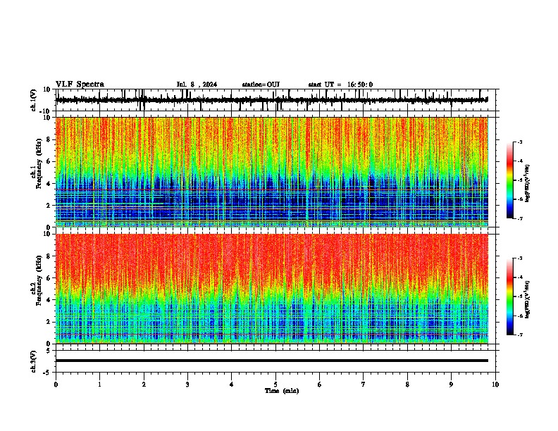Click the time axis tick label "8"
The height and width of the screenshot is (431, 558).
(x=407, y=385)
